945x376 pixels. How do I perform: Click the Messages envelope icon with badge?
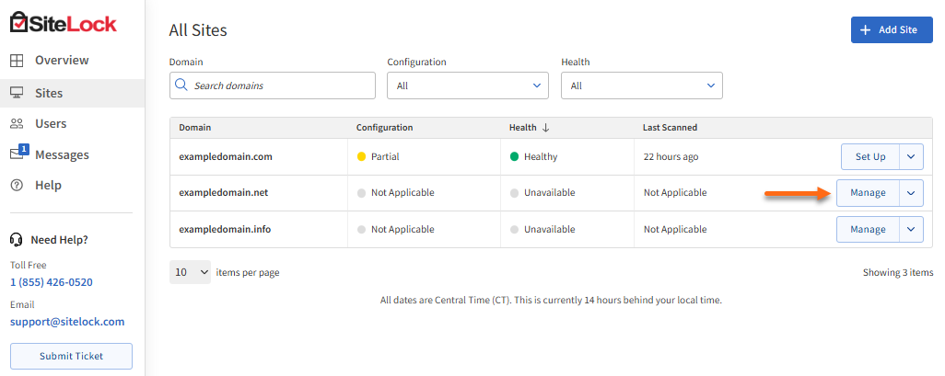pos(18,153)
